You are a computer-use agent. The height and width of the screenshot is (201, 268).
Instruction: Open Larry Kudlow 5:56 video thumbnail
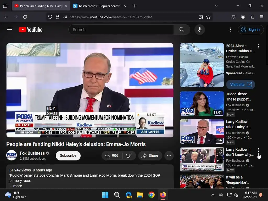tap(202, 131)
